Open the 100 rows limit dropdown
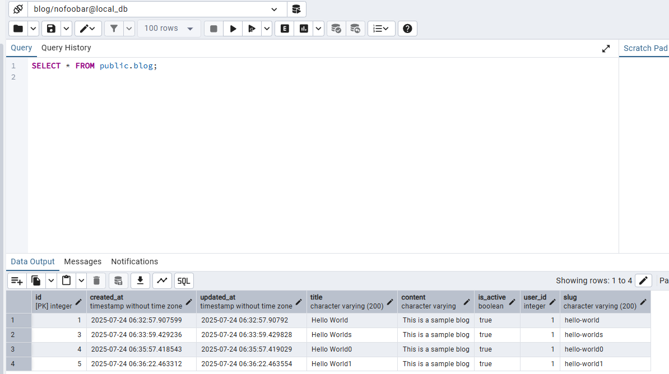 pyautogui.click(x=169, y=29)
